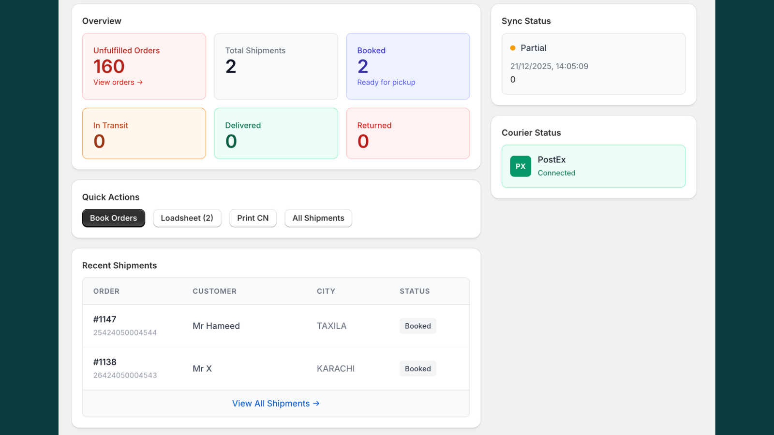The width and height of the screenshot is (774, 435).
Task: Click the Unfulfilled Orders card showing 160
Action: pyautogui.click(x=144, y=66)
